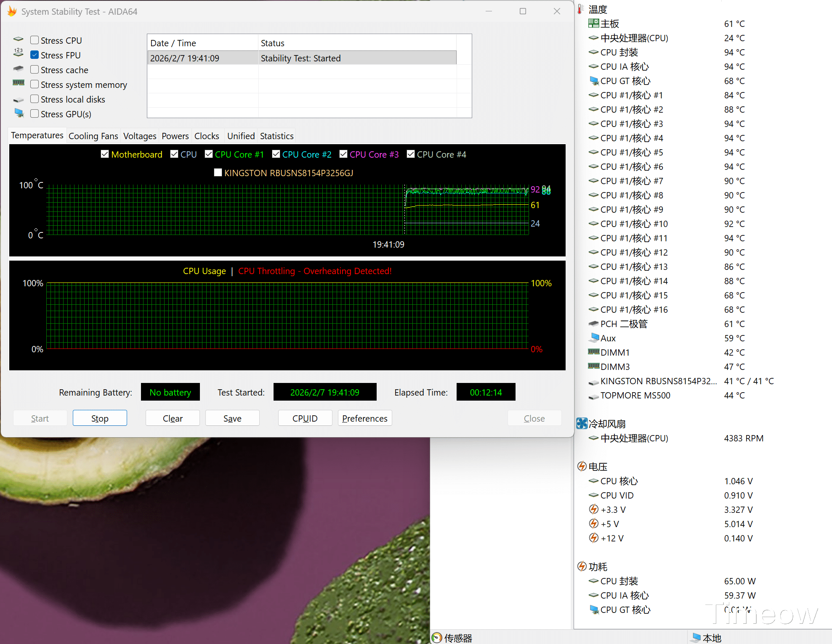832x644 pixels.
Task: Enable the Stress CPU checkbox
Action: (x=35, y=40)
